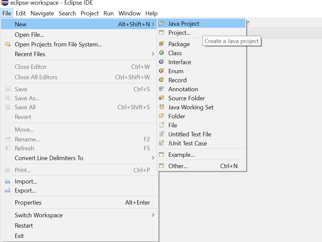Screen dimensions: 322x242
Task: Choose Java Working Set entry
Action: [x=202, y=107]
